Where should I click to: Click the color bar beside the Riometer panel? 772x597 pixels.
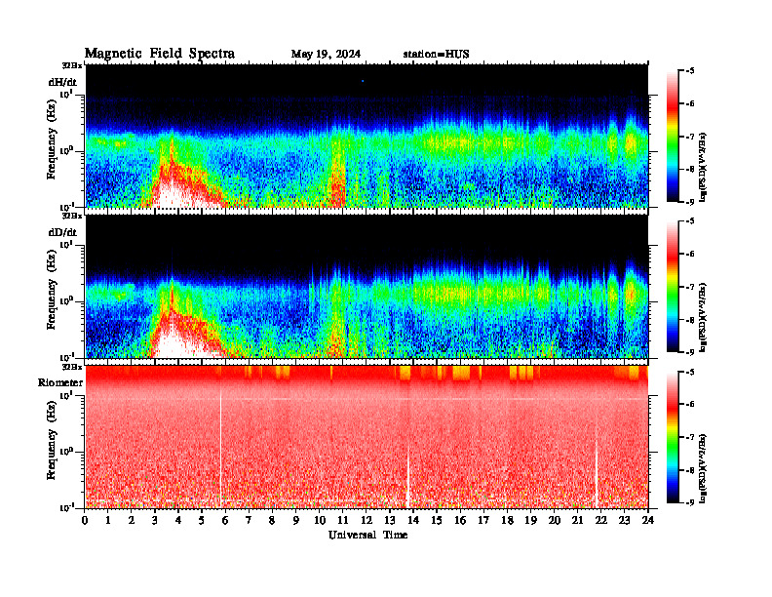point(673,437)
